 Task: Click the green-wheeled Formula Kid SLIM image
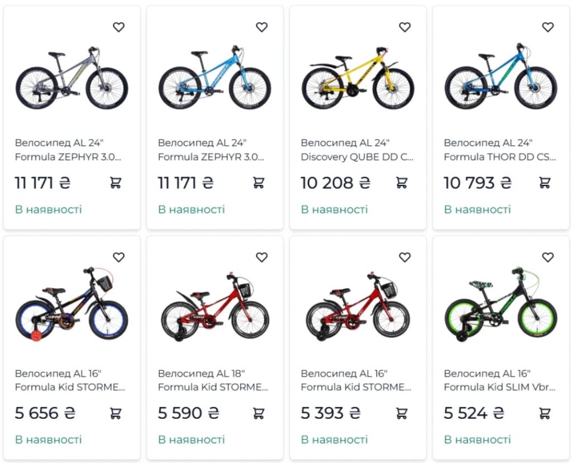pyautogui.click(x=500, y=306)
